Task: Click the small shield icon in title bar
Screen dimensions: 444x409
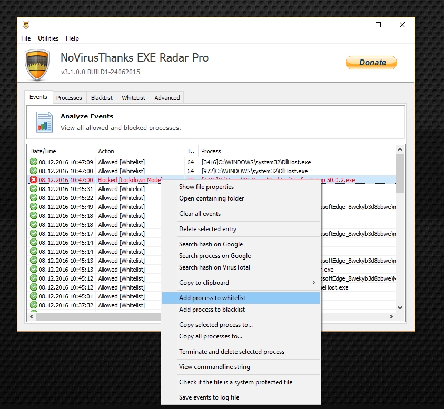Action: (26, 25)
